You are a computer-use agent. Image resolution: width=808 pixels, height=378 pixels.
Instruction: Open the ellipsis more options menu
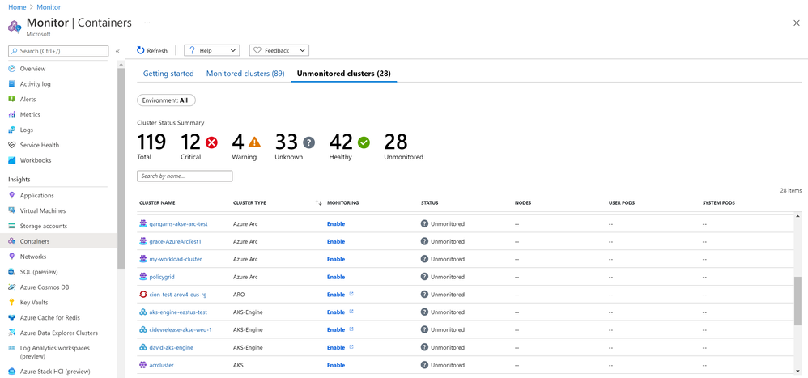click(147, 23)
